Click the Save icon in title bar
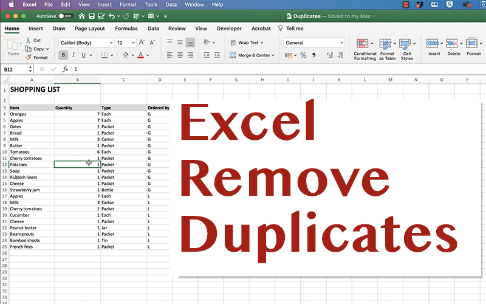This screenshot has height=304, width=486. point(92,16)
